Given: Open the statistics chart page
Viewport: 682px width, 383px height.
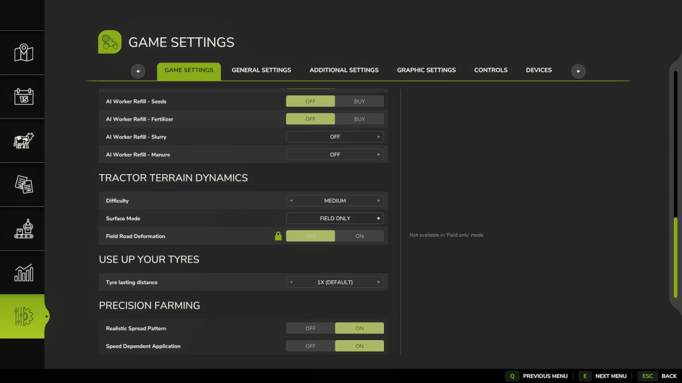Looking at the screenshot, I should [x=23, y=273].
